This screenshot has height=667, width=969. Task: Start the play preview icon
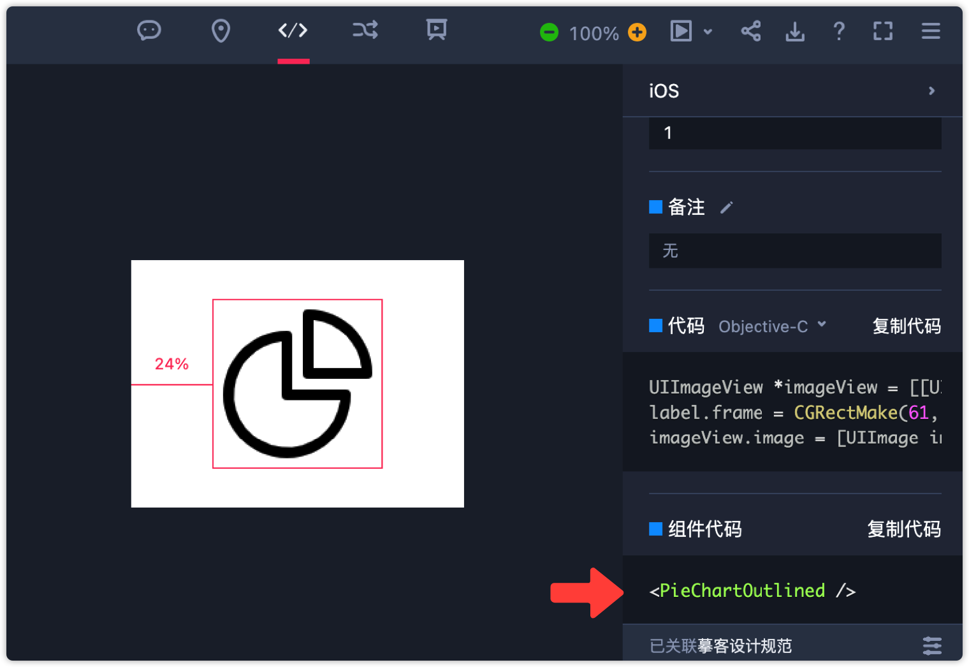[681, 31]
